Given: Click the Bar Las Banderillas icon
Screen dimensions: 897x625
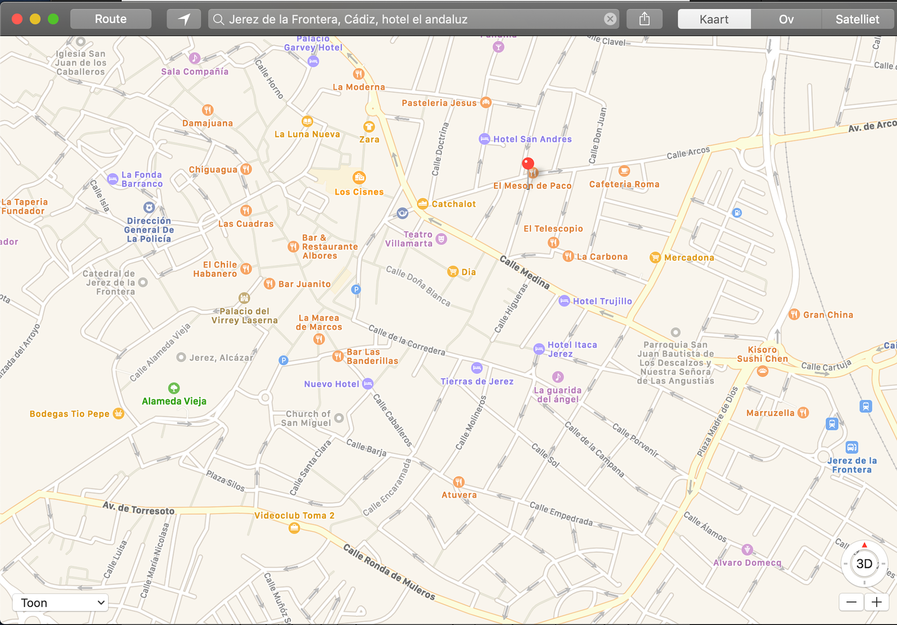Looking at the screenshot, I should [338, 357].
